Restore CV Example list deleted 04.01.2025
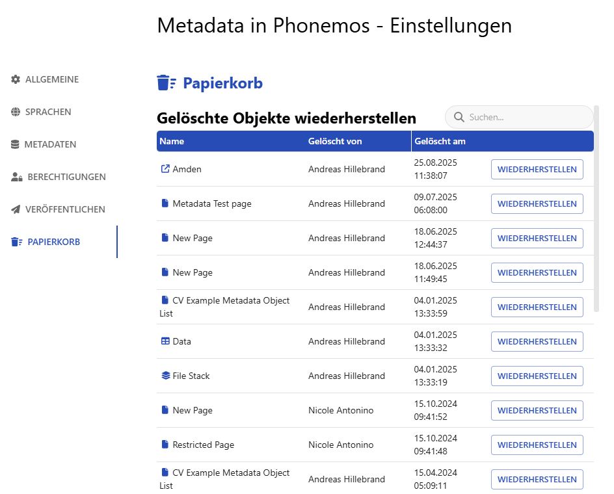The height and width of the screenshot is (494, 614). coord(537,307)
